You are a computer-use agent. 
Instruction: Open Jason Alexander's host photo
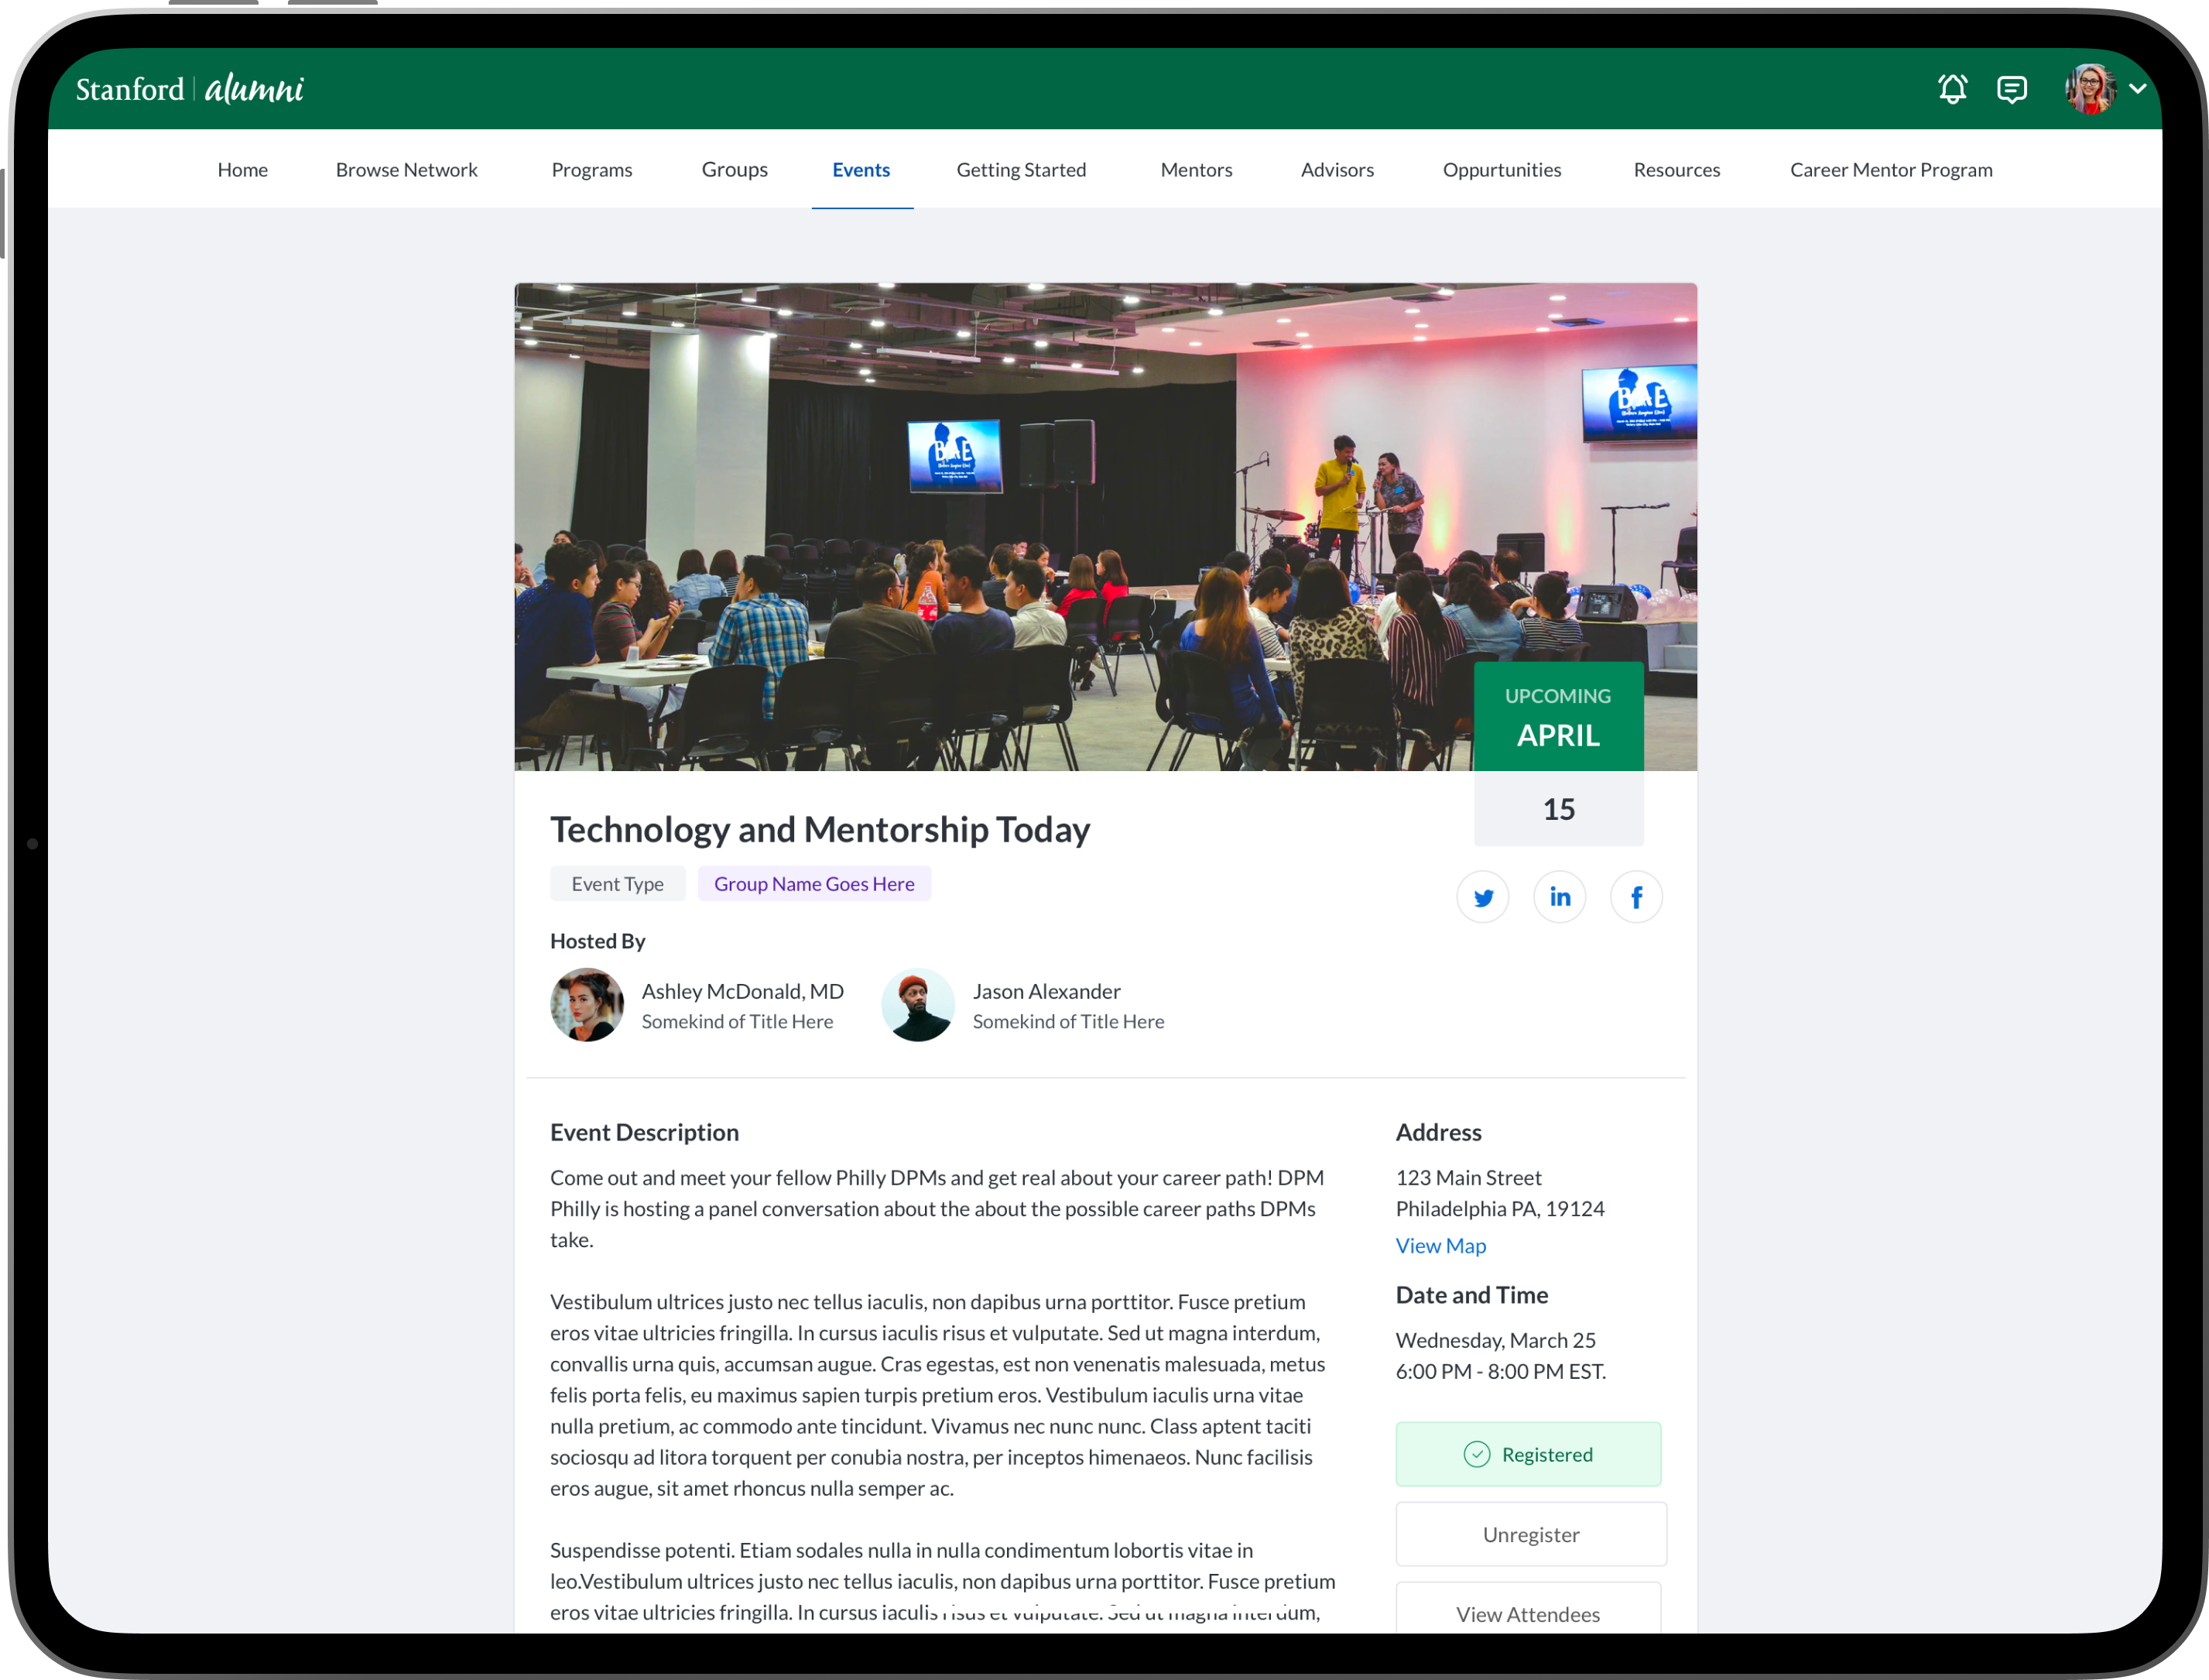click(x=918, y=1005)
